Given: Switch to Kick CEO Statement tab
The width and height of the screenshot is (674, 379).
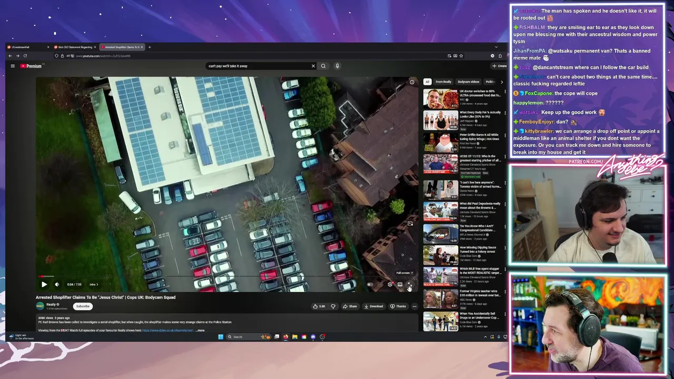Looking at the screenshot, I should point(75,47).
